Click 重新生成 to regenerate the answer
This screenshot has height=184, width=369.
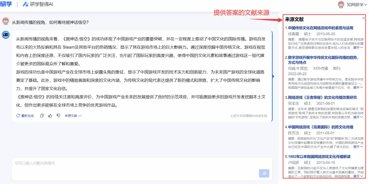pyautogui.click(x=25, y=116)
